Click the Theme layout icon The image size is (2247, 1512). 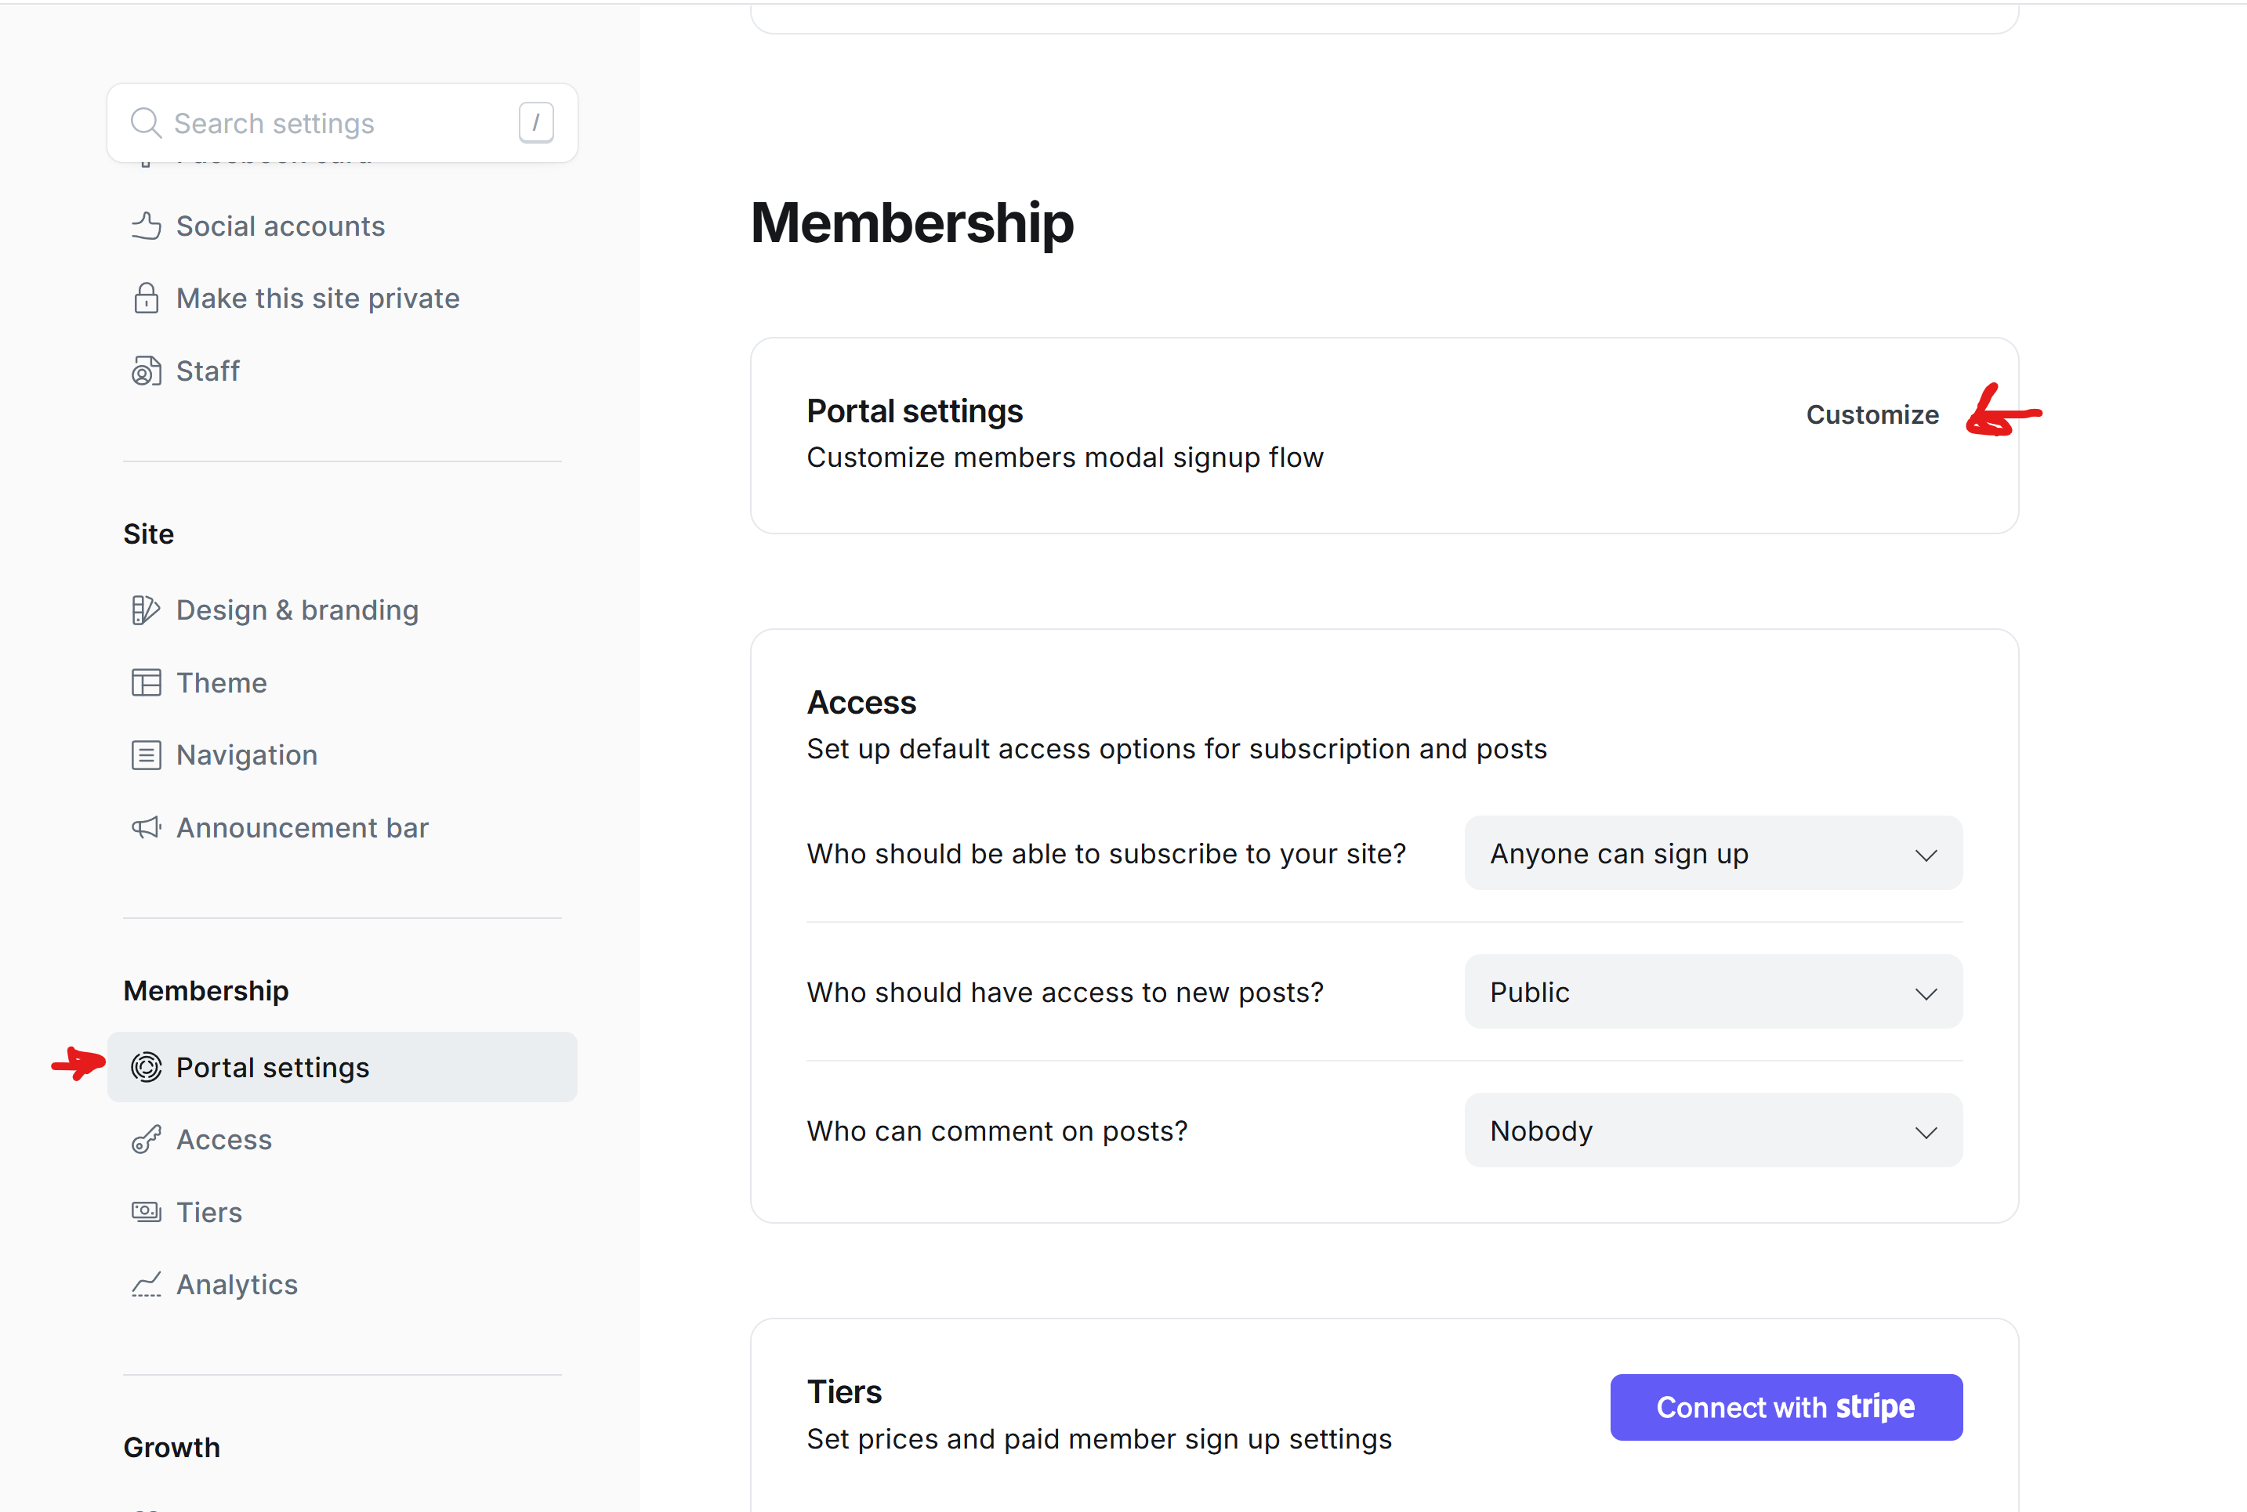click(x=146, y=682)
